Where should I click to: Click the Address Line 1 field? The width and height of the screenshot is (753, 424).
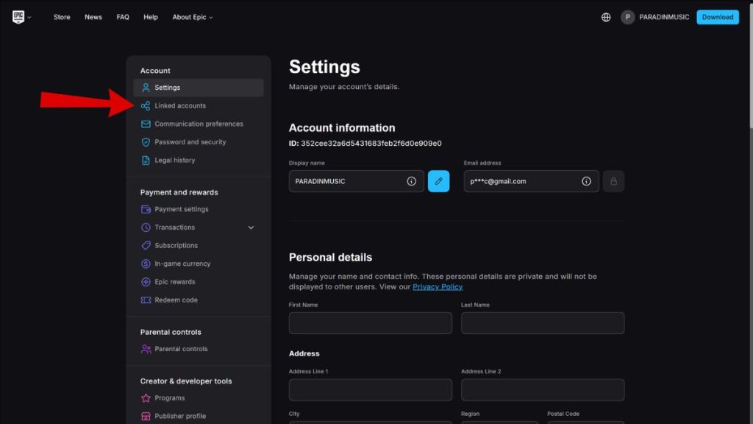pos(370,390)
